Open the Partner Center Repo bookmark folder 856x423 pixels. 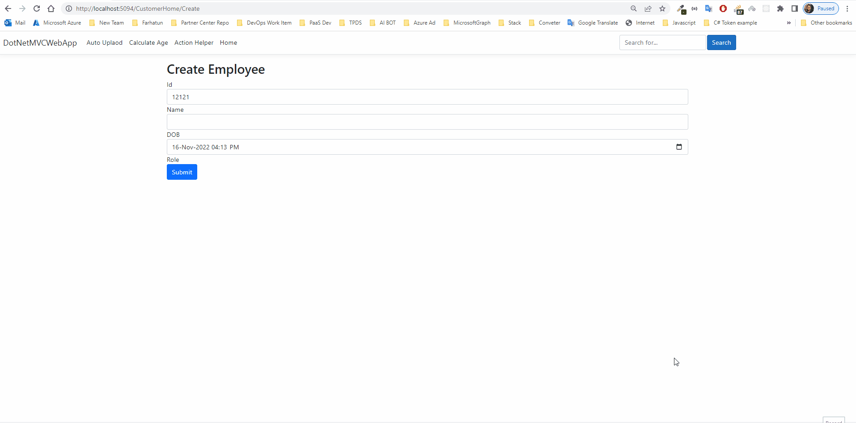click(200, 23)
